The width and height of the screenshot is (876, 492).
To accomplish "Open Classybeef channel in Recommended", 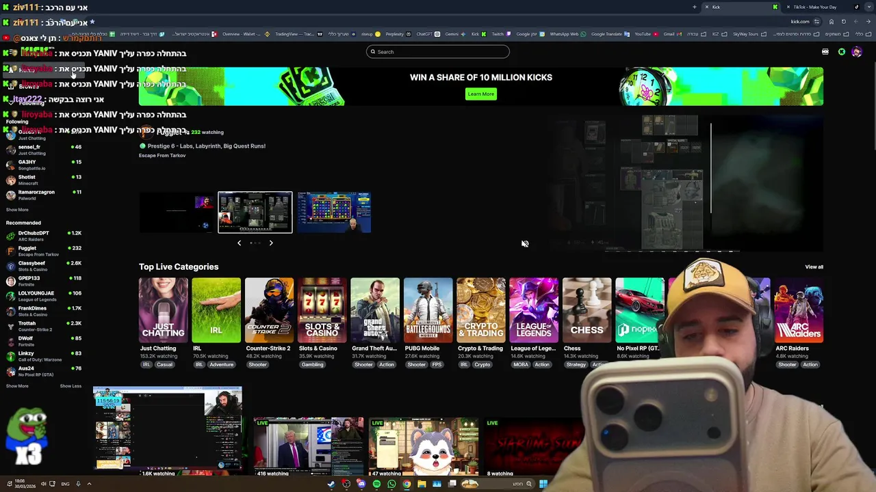I will point(44,266).
